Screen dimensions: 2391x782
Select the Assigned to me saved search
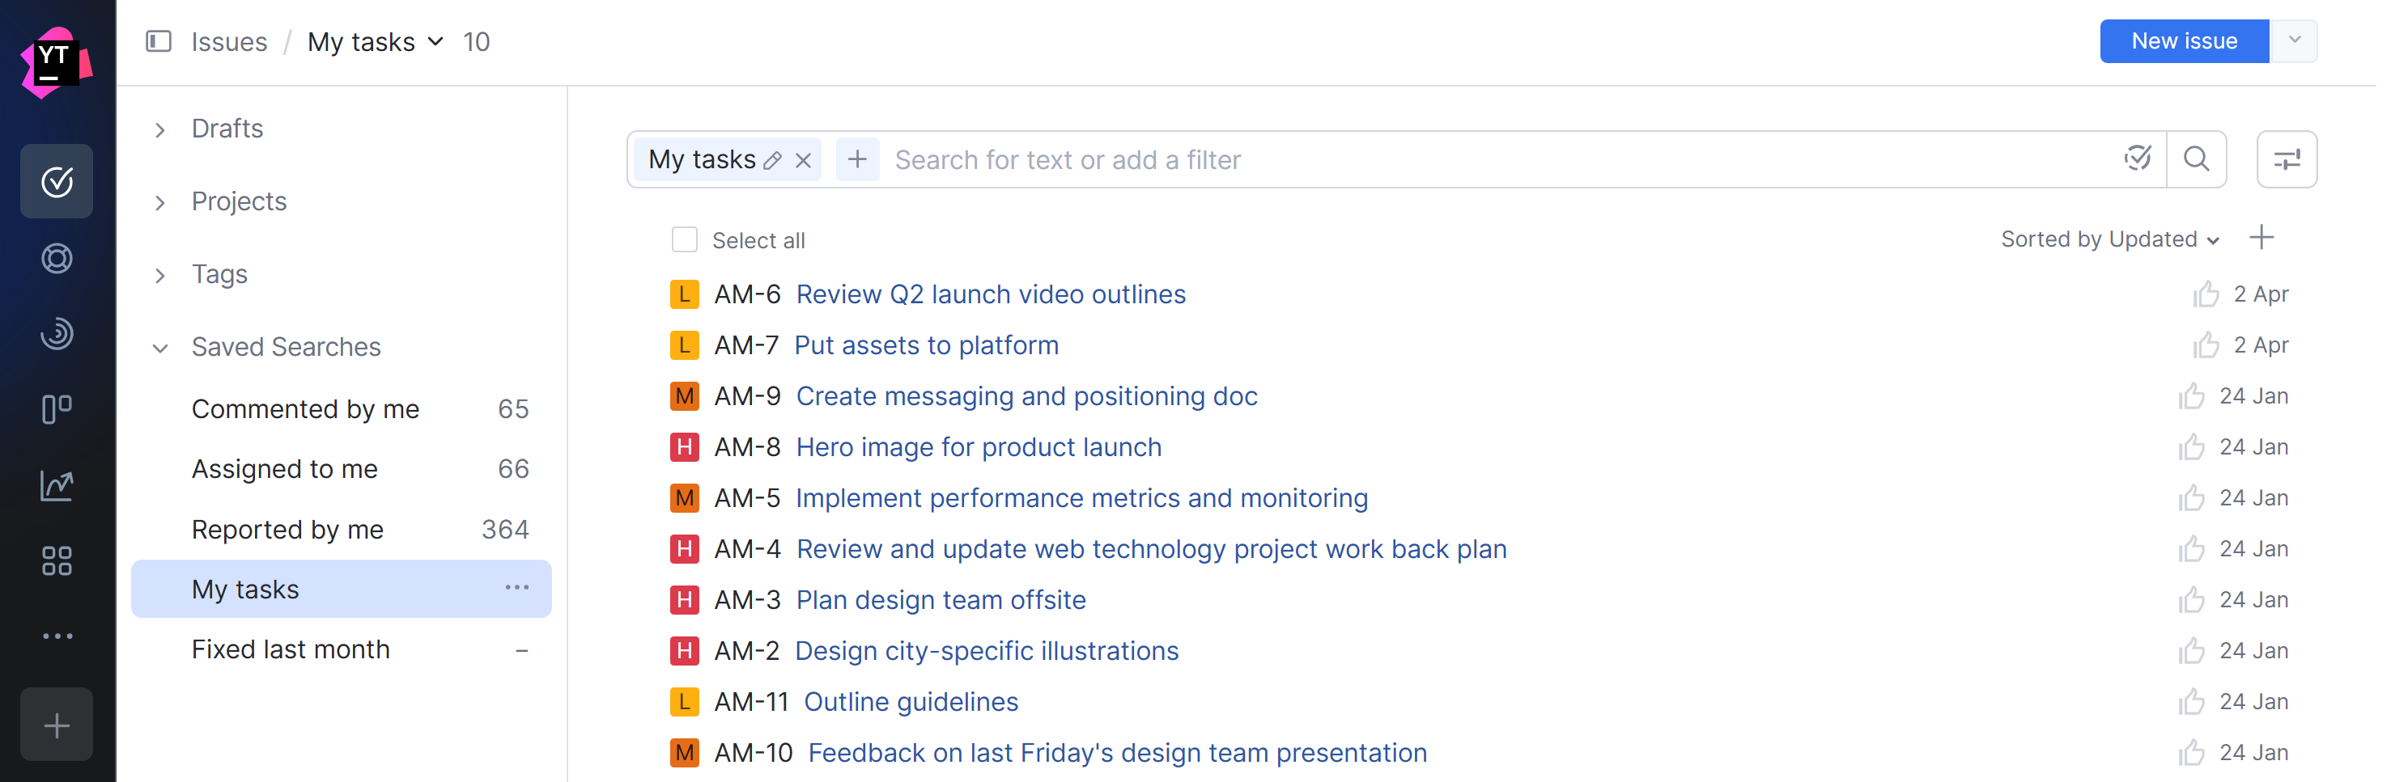point(284,468)
